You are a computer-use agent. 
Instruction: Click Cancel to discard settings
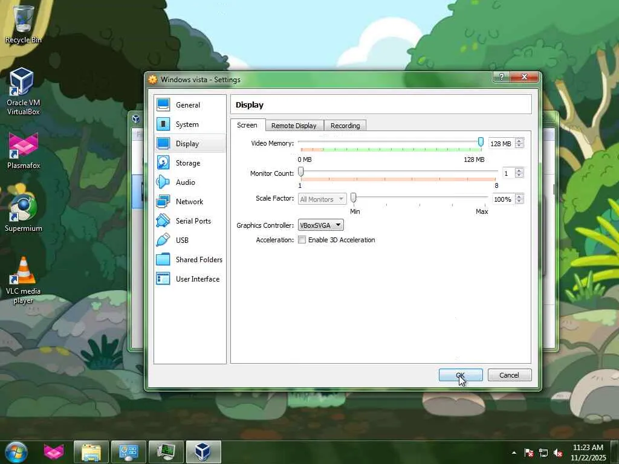click(x=509, y=375)
